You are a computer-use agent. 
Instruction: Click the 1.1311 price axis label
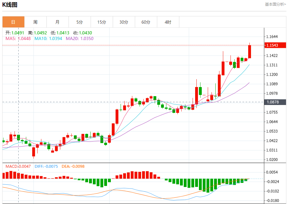(272, 65)
